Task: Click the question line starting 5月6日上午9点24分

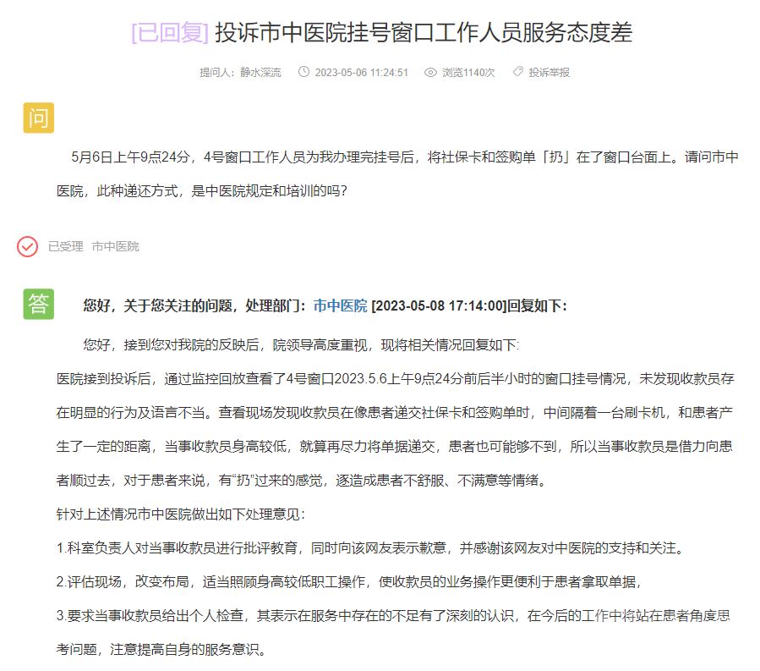Action: [x=405, y=157]
